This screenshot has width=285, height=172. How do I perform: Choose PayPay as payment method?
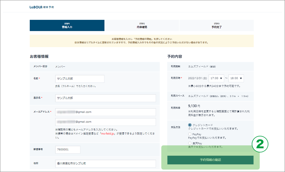(190, 134)
